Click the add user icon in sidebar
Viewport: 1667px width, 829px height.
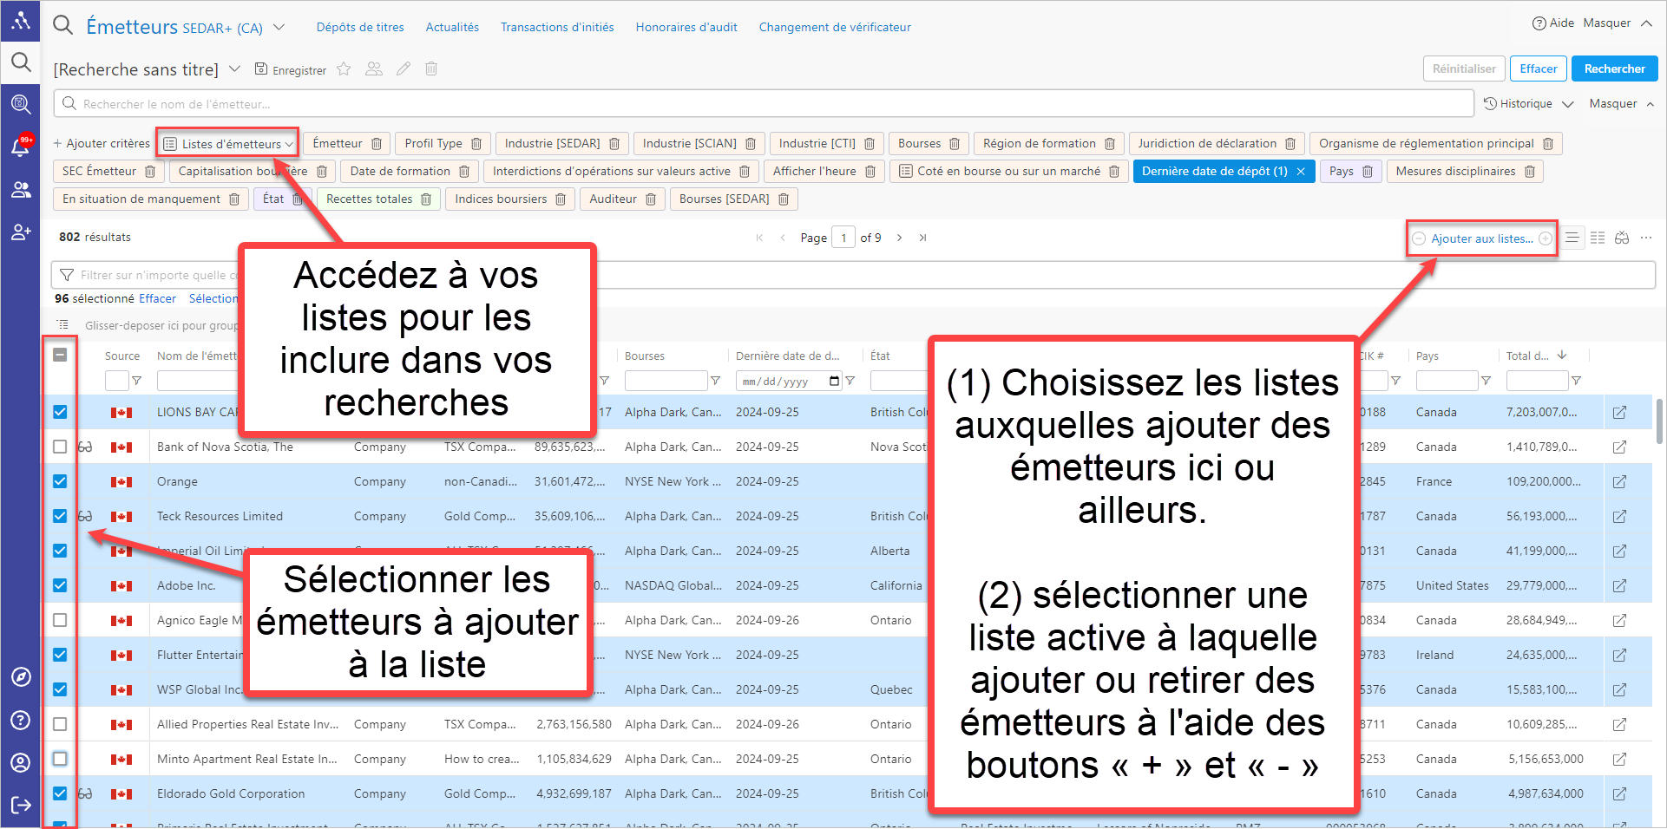pos(21,232)
